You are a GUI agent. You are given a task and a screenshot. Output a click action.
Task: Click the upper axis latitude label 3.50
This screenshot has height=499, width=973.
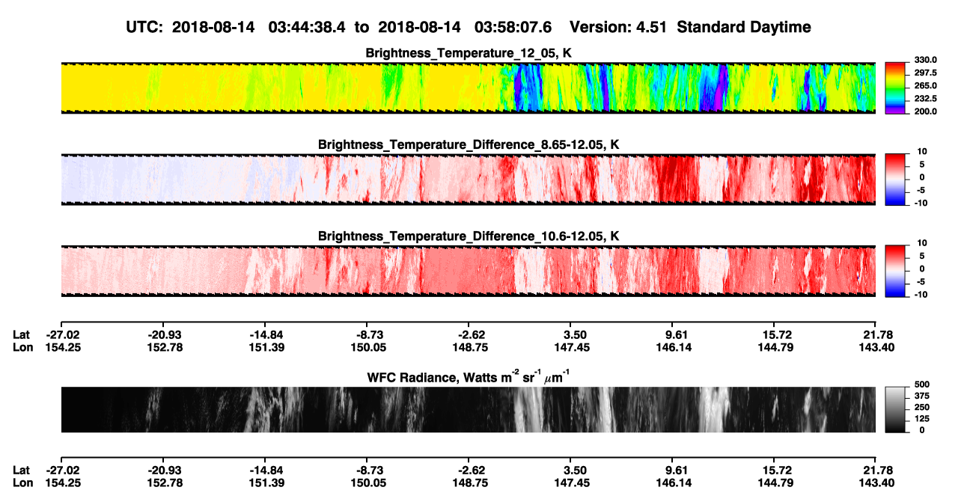(x=574, y=334)
